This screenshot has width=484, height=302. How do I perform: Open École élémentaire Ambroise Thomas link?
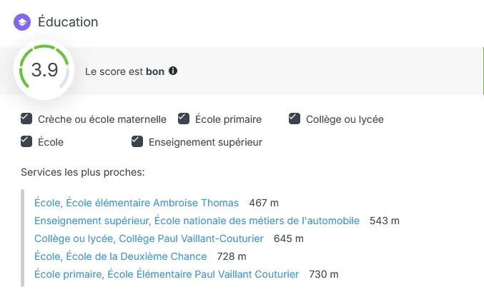[x=137, y=203]
